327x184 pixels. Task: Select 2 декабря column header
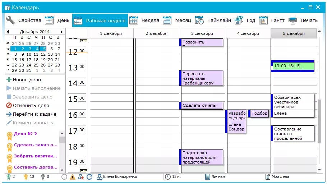(156, 33)
